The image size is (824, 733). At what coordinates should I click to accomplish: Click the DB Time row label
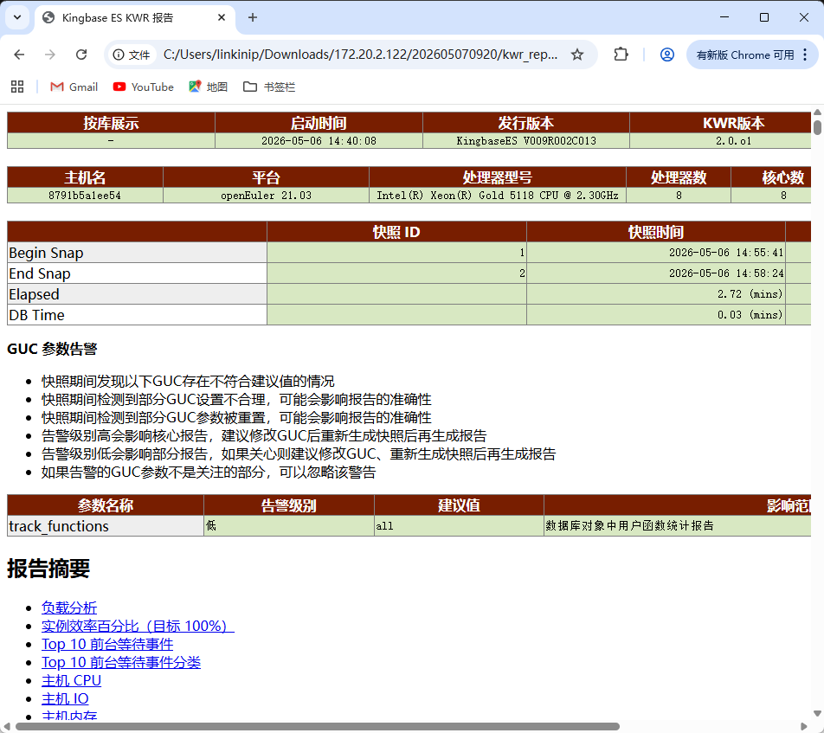coord(137,315)
